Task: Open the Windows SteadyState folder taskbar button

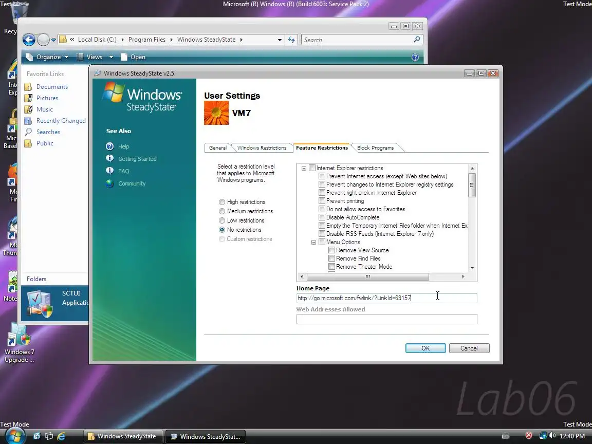Action: tap(123, 436)
